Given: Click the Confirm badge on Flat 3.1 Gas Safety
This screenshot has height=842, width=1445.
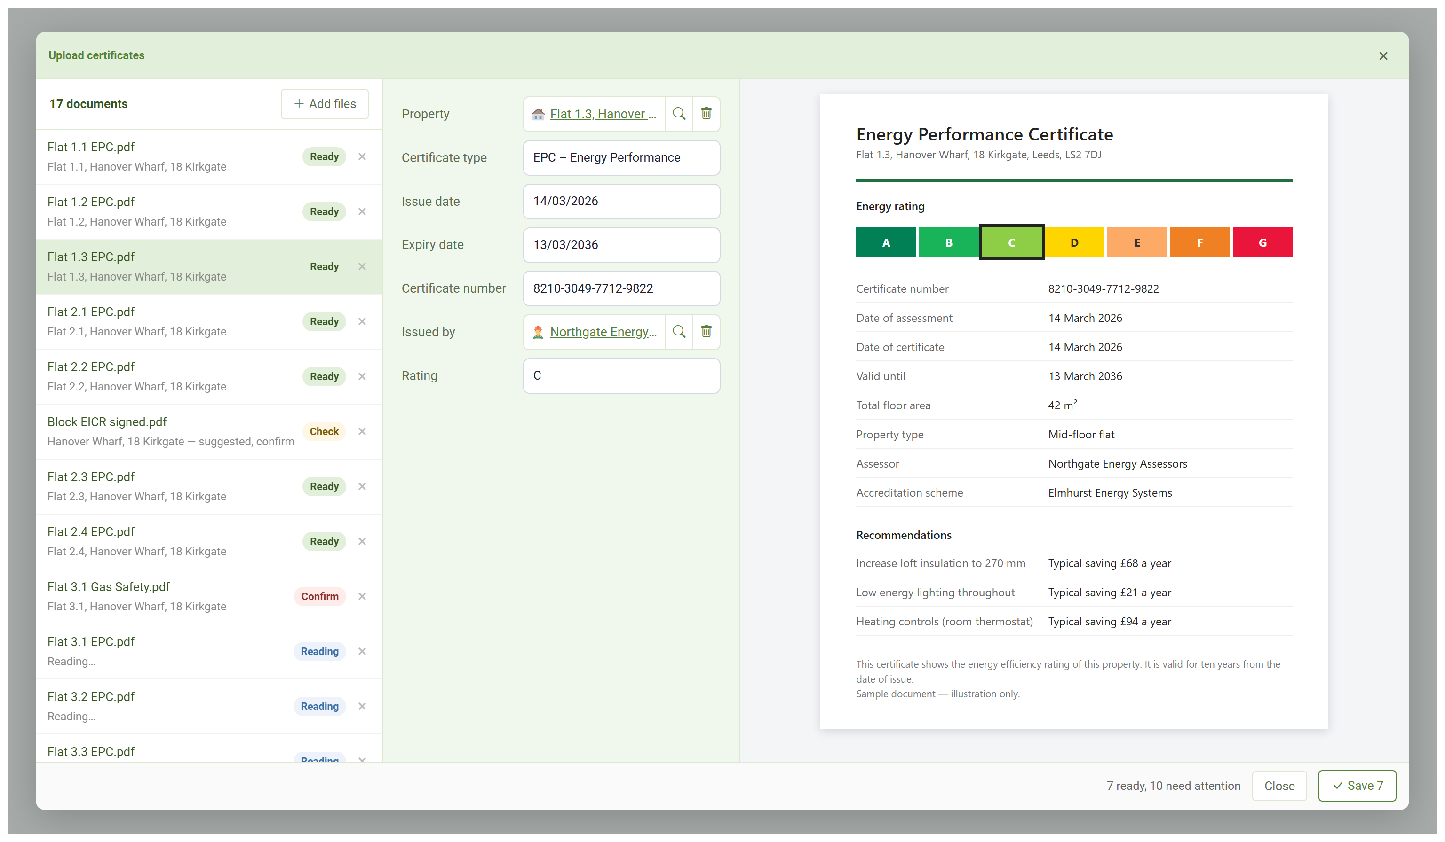Looking at the screenshot, I should pos(319,596).
